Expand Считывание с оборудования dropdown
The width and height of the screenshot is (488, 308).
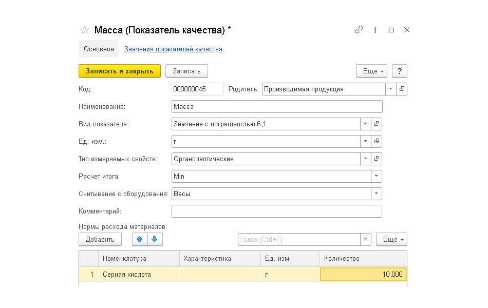(x=376, y=194)
